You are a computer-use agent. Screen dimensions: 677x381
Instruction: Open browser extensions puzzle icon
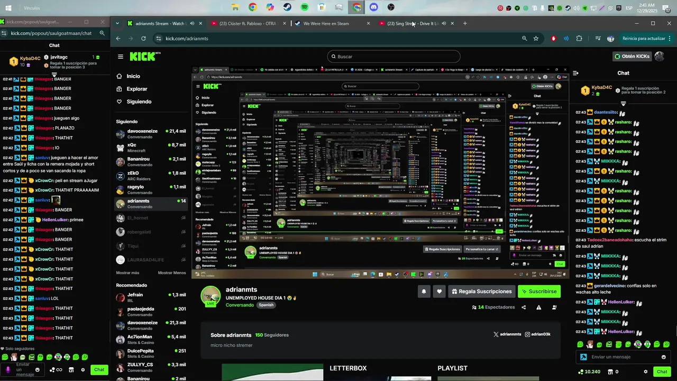click(x=579, y=38)
